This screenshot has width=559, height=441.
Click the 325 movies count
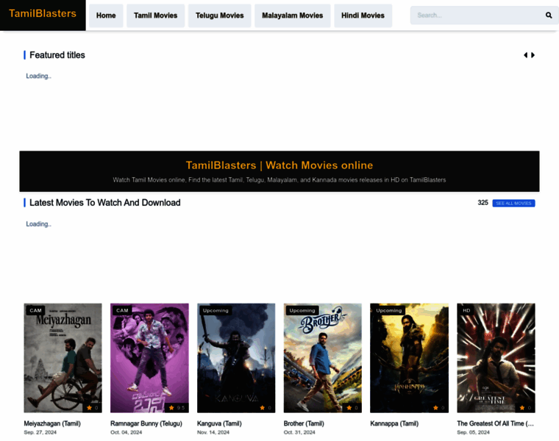coord(483,203)
